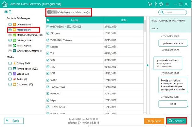Select the 09217095905, +639217095905 row
The height and width of the screenshot is (127, 192).
point(95,27)
